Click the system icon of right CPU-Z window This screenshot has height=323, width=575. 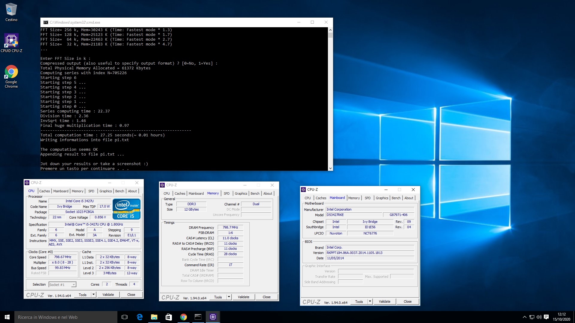303,190
